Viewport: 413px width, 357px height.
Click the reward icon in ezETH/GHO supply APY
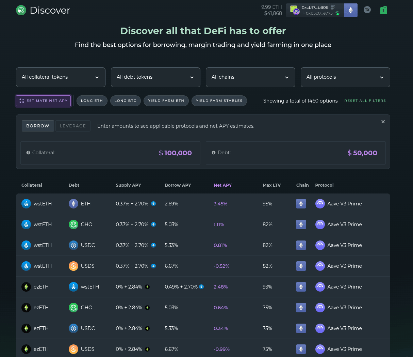point(147,308)
